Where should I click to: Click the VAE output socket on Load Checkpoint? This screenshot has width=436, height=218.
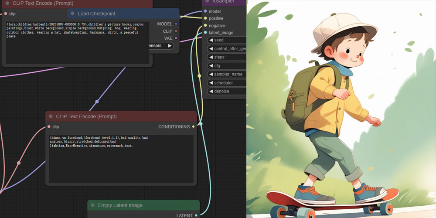click(176, 38)
